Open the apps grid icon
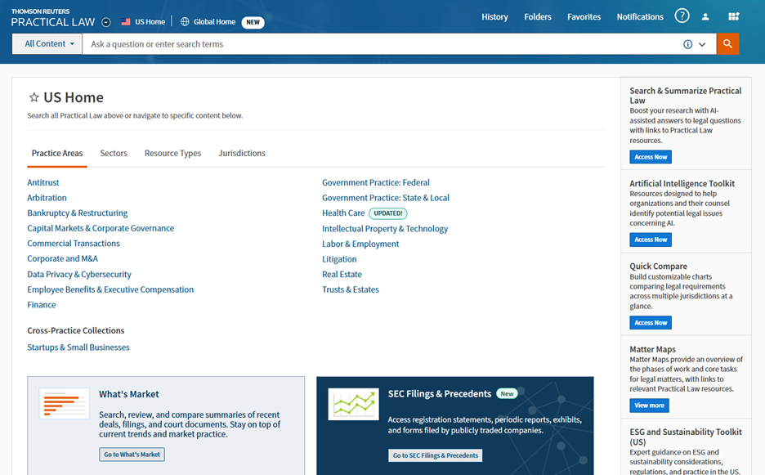Viewport: 765px width, 475px height. [733, 16]
